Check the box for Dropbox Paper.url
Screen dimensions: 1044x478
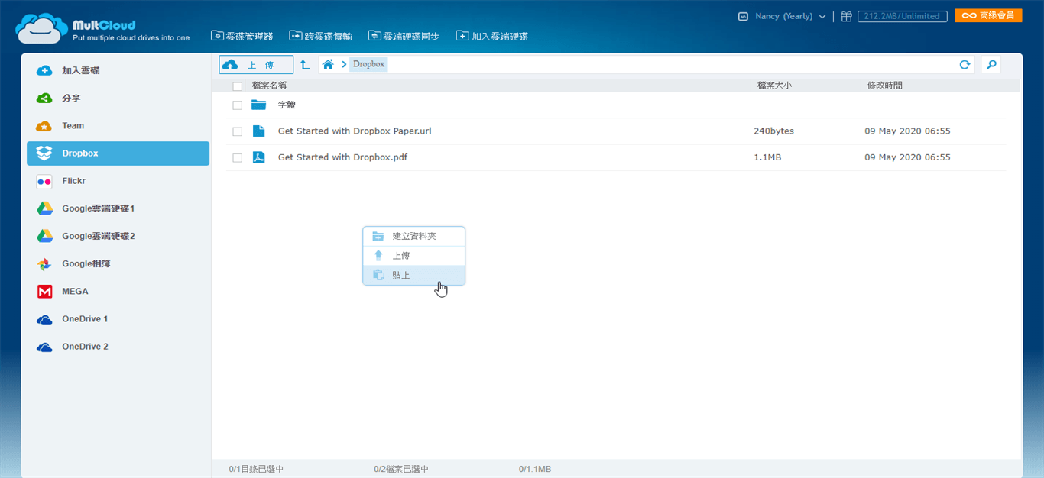(x=238, y=131)
